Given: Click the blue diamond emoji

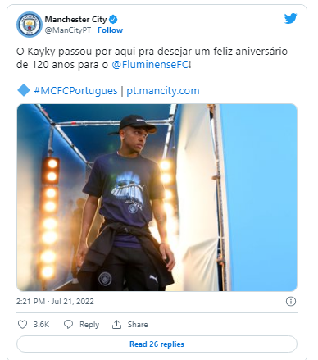Looking at the screenshot, I should [24, 90].
